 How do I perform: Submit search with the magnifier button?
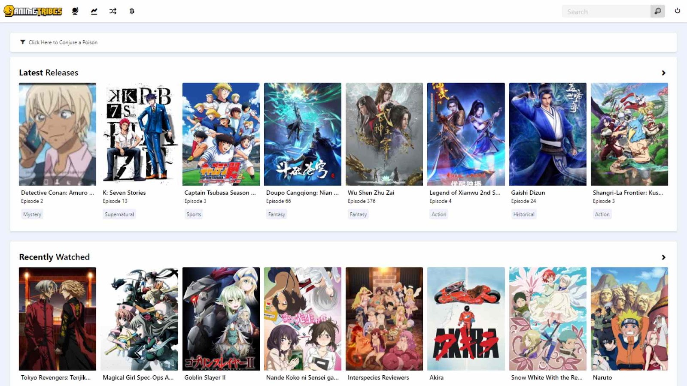658,11
